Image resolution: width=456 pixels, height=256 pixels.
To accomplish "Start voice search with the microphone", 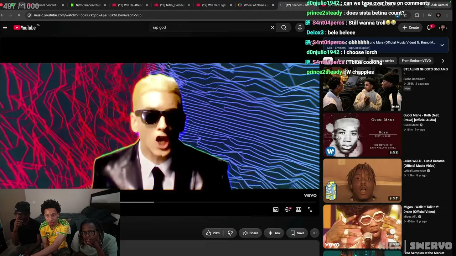I will [300, 27].
